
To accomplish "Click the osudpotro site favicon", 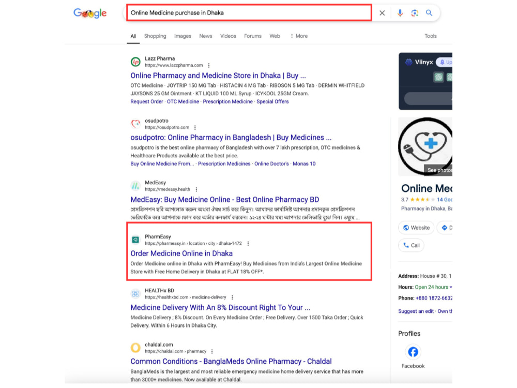I will coord(135,124).
